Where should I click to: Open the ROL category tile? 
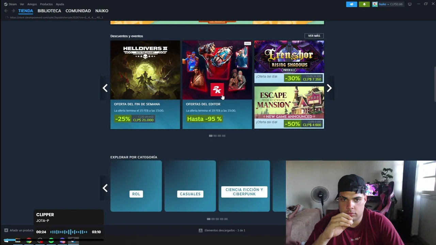(x=136, y=186)
